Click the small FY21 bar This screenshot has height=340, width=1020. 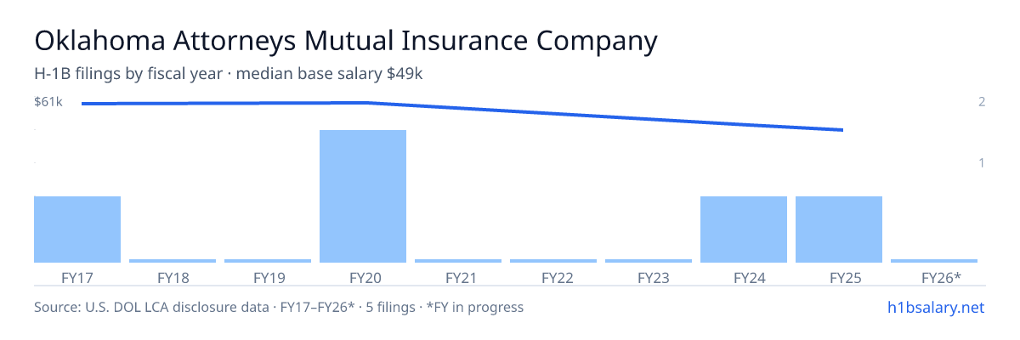[x=458, y=261]
